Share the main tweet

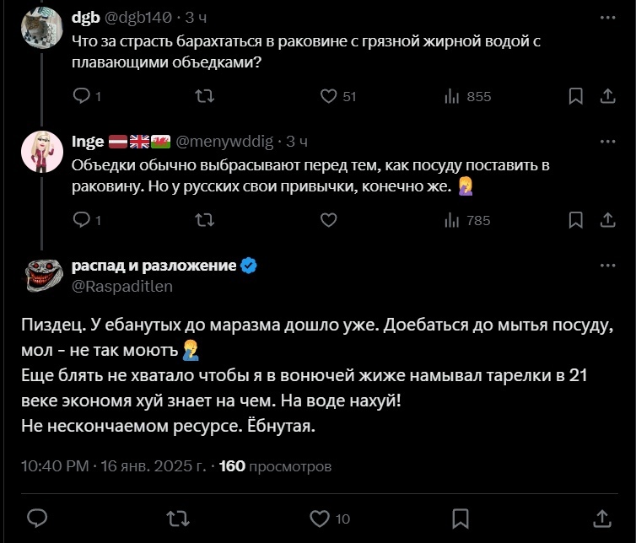click(x=602, y=517)
